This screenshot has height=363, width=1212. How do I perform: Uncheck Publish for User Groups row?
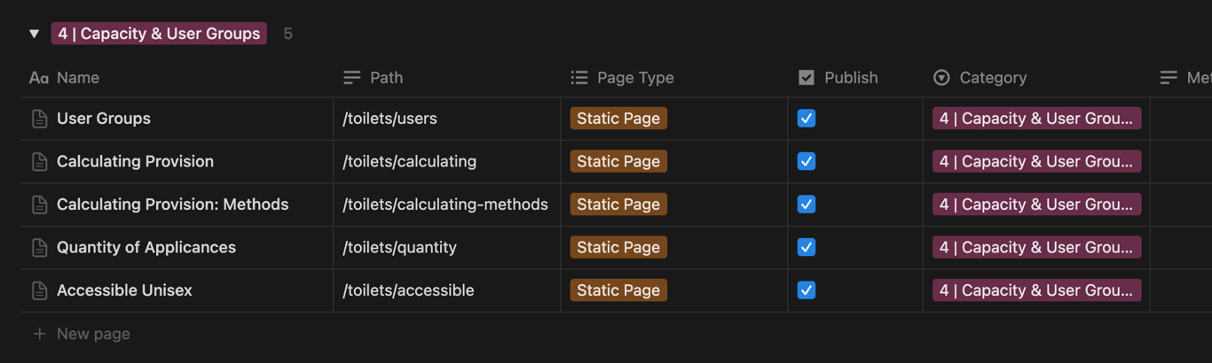(806, 119)
